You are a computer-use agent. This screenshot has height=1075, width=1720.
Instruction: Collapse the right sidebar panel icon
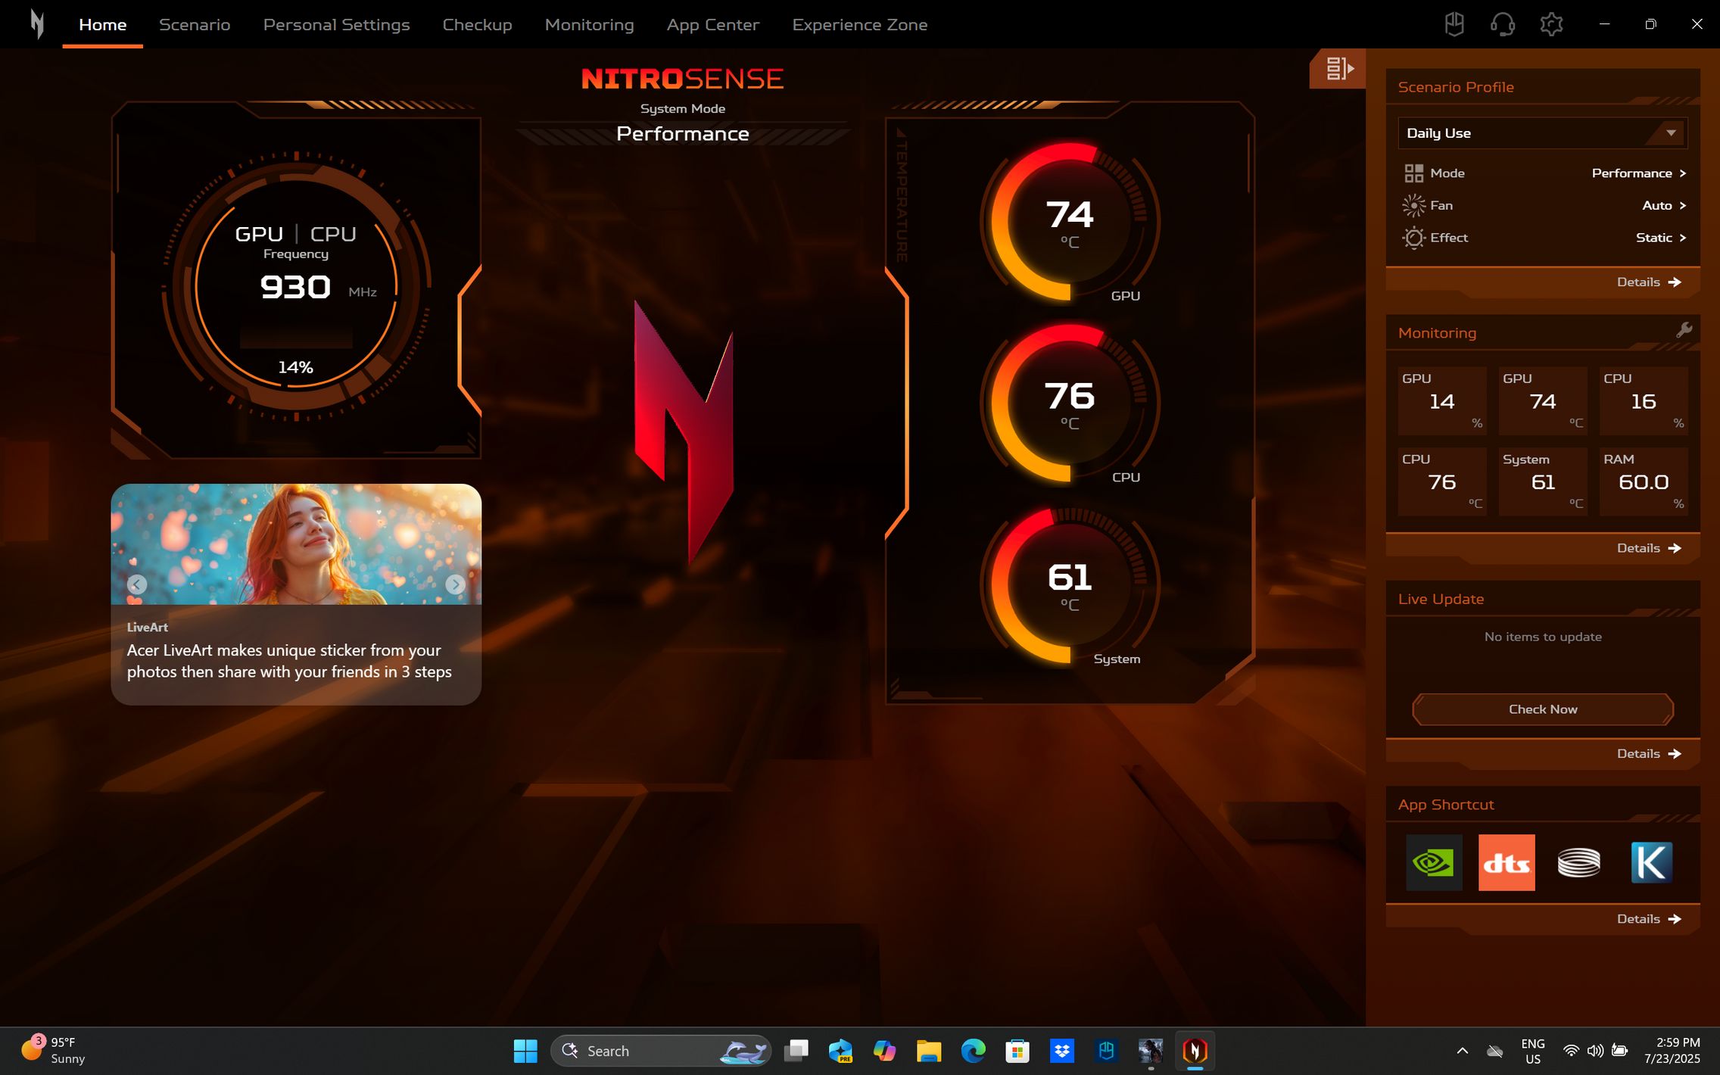point(1338,69)
